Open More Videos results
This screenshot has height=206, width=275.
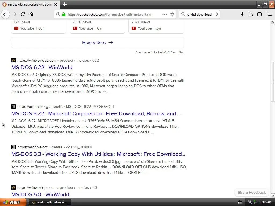click(x=97, y=43)
